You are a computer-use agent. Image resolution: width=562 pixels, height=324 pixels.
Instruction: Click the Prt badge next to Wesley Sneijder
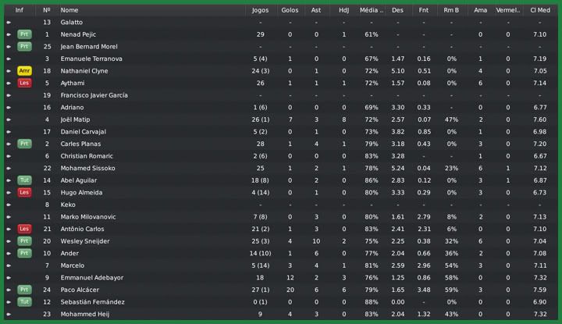pos(24,241)
